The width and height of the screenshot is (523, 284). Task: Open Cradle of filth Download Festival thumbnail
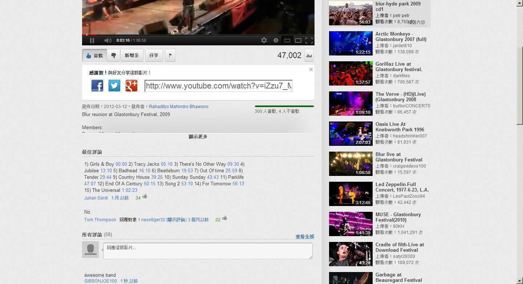click(x=351, y=254)
